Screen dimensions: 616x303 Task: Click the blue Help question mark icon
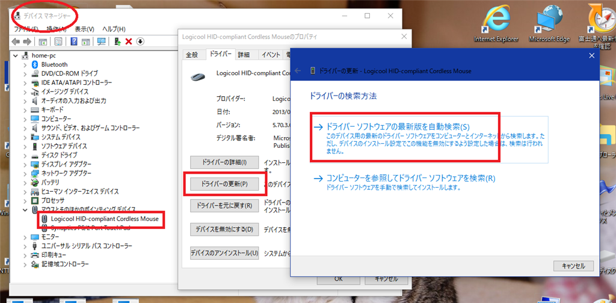coord(73,41)
